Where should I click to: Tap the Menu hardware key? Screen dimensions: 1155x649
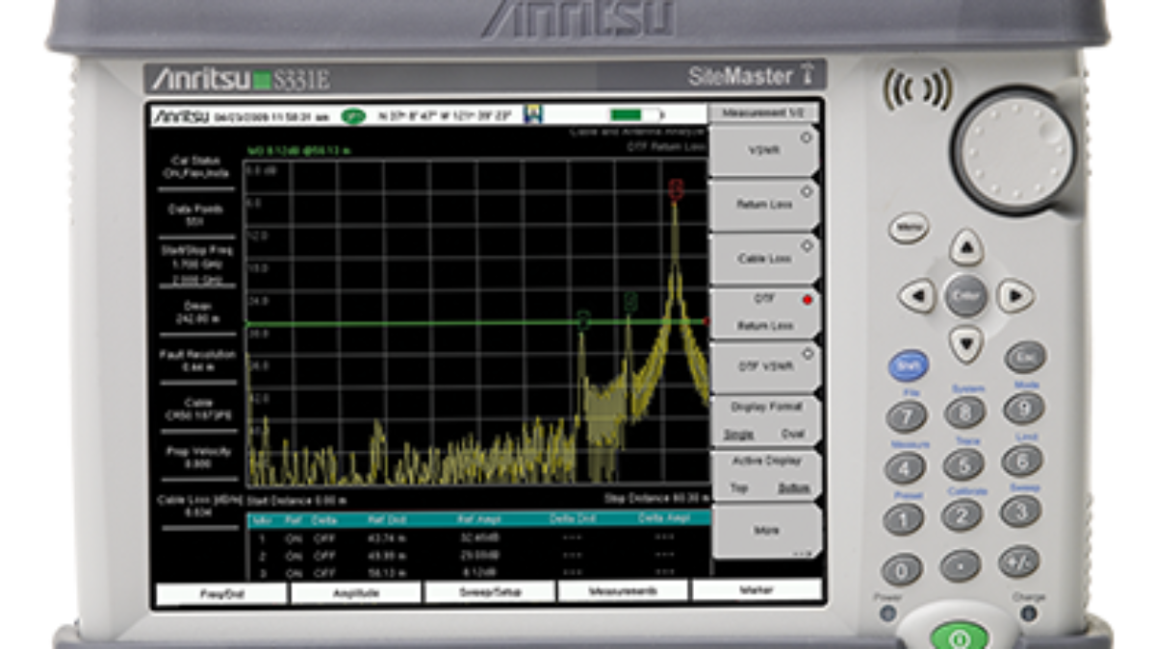[908, 228]
